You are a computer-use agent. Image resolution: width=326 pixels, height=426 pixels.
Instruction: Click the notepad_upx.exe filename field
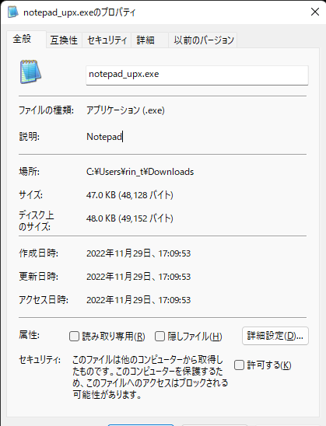(197, 75)
